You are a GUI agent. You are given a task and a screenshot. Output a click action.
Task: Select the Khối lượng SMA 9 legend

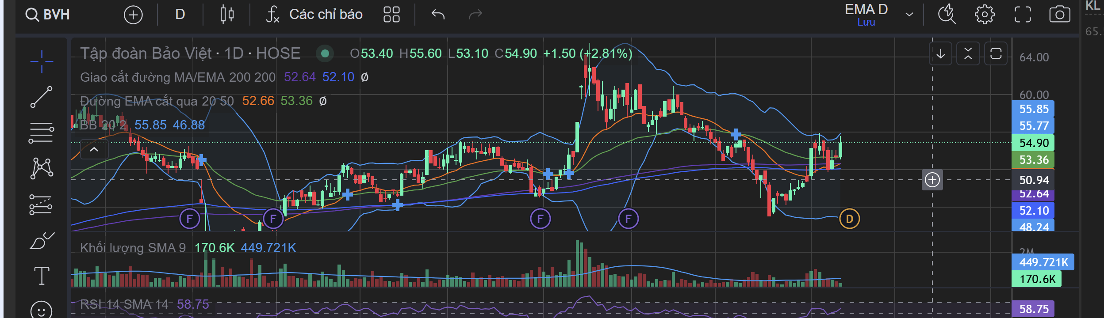click(x=133, y=248)
